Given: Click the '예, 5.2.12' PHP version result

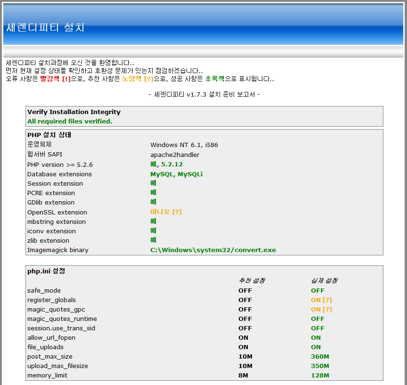Looking at the screenshot, I should pyautogui.click(x=166, y=164).
